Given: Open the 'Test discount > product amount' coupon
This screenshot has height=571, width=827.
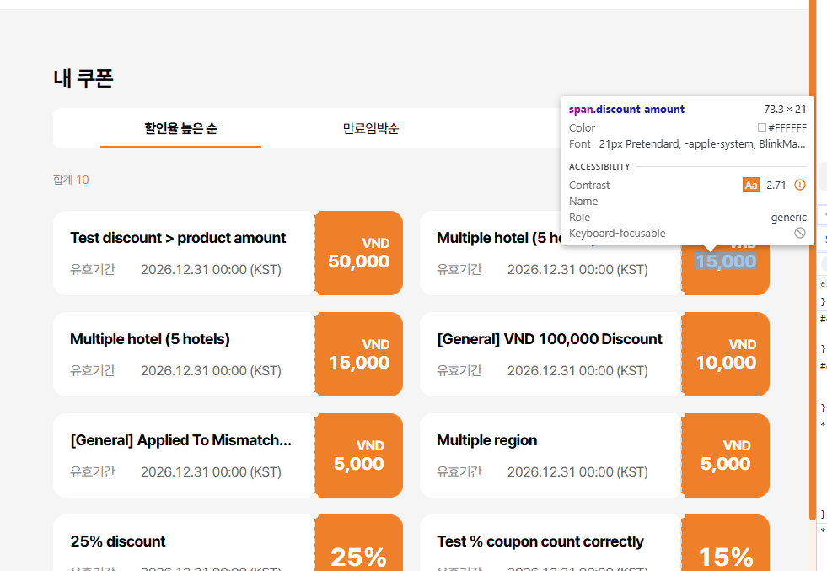Looking at the screenshot, I should [178, 238].
